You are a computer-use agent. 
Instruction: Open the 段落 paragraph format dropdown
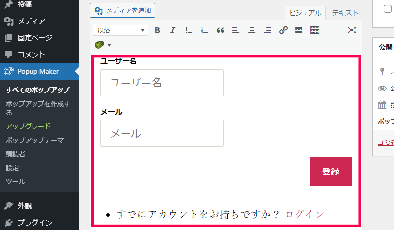(x=120, y=30)
